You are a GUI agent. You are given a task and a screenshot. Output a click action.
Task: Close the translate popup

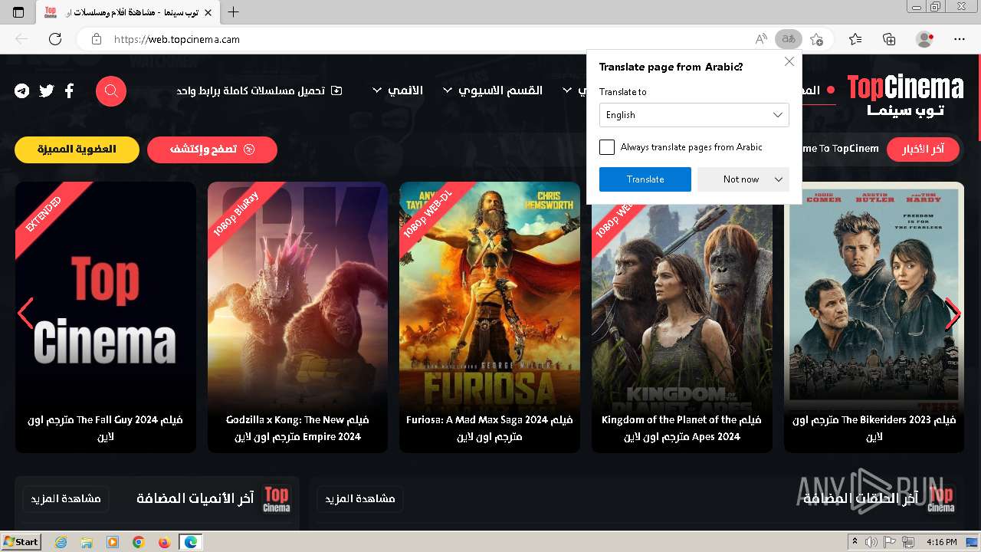789,61
